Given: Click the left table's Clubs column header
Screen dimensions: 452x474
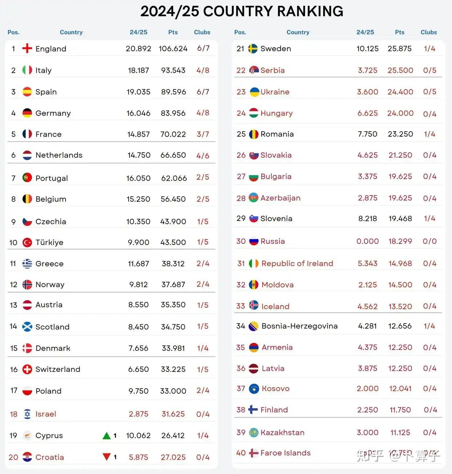Looking at the screenshot, I should coord(202,32).
